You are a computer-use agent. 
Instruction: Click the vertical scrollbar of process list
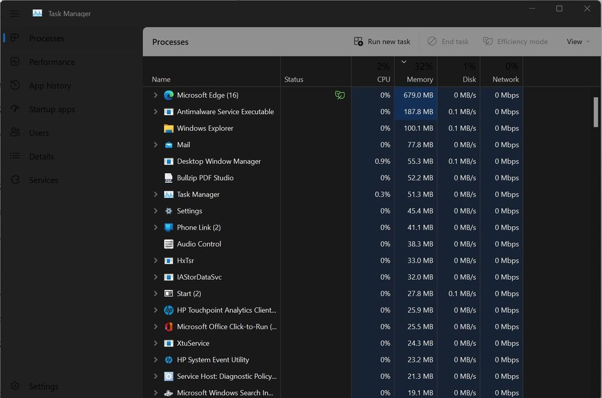pyautogui.click(x=596, y=112)
